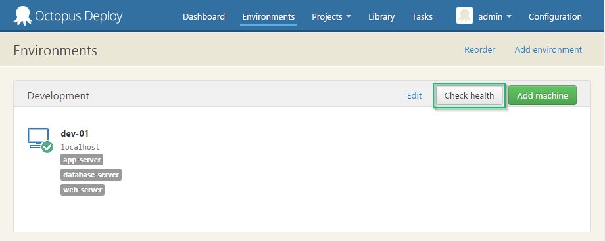Click the admin user avatar icon
This screenshot has width=605, height=241.
(464, 16)
